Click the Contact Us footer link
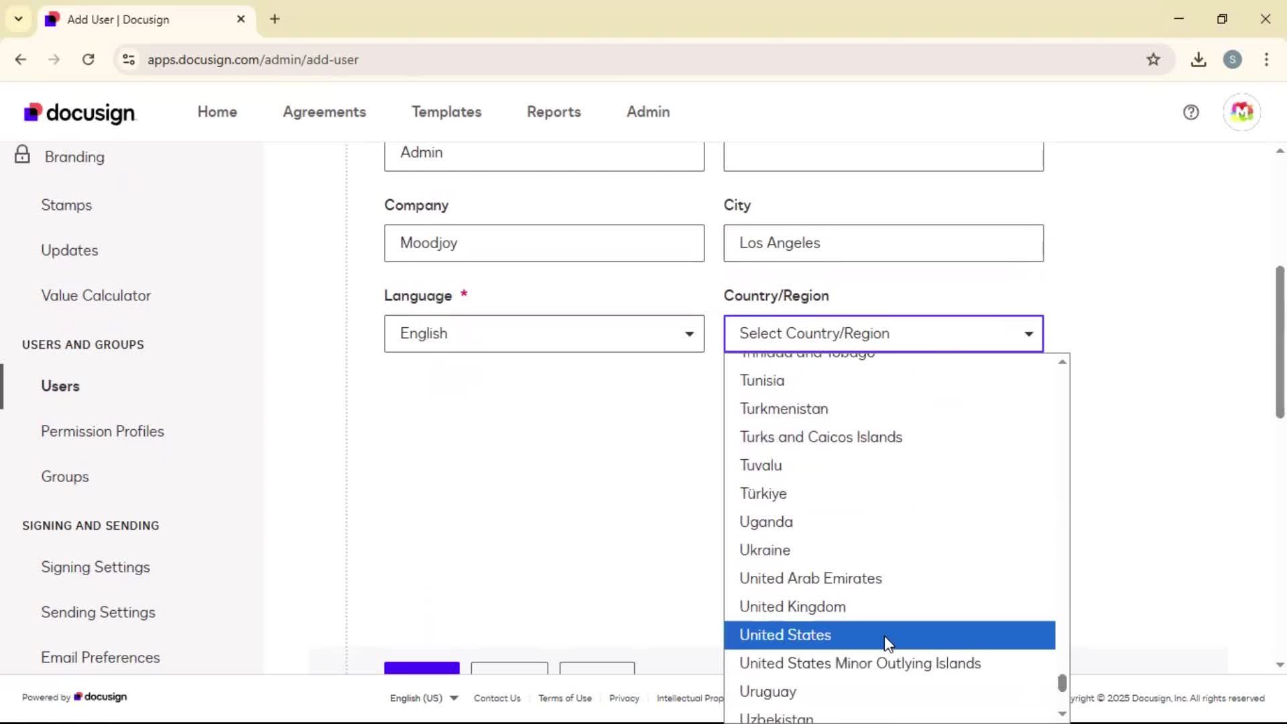Screen dimensions: 1287x724 [x=497, y=699]
